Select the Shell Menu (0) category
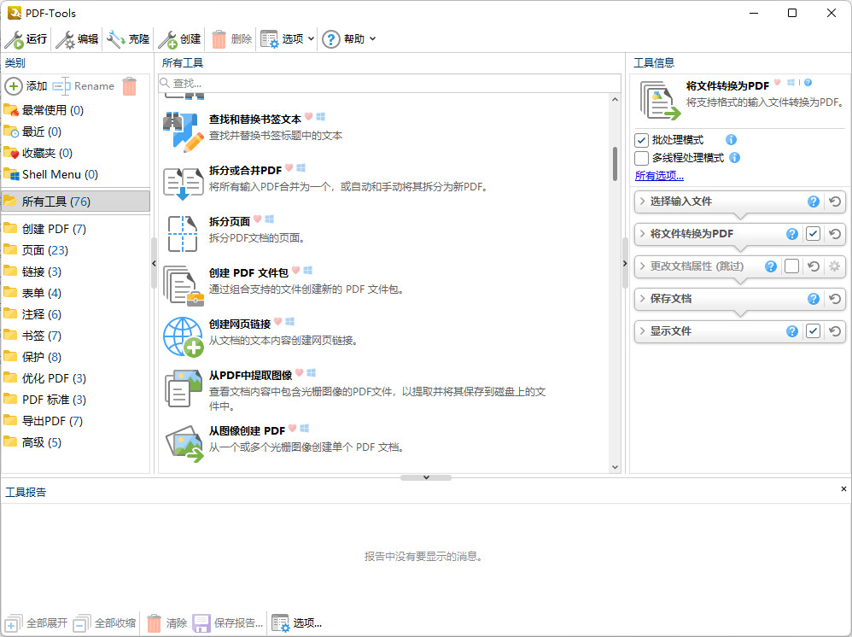Viewport: 852px width, 637px height. [x=75, y=174]
